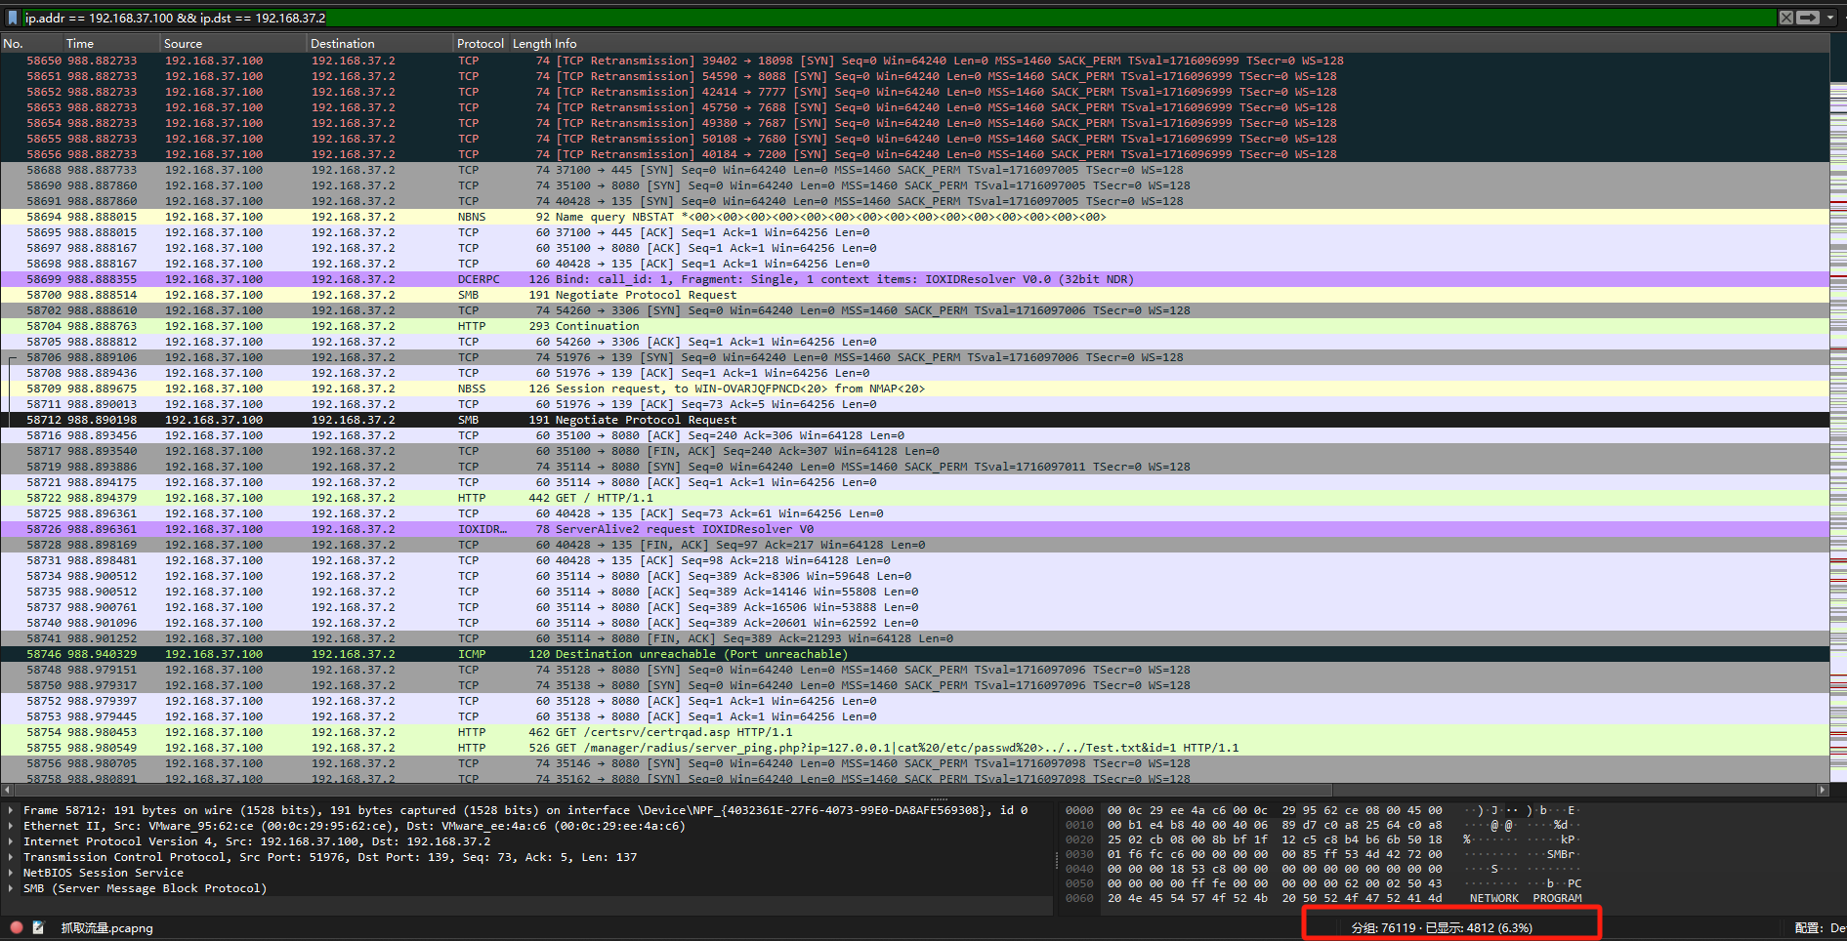Open expert information via the red circle icon
The width and height of the screenshot is (1847, 941).
17,927
